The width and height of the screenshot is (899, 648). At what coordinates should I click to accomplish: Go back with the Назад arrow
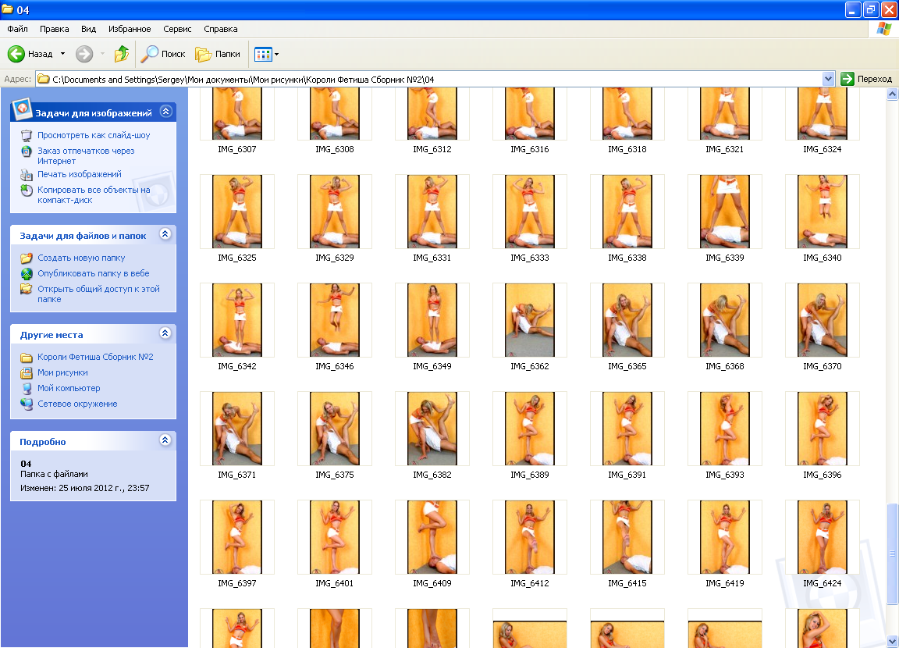click(x=16, y=54)
